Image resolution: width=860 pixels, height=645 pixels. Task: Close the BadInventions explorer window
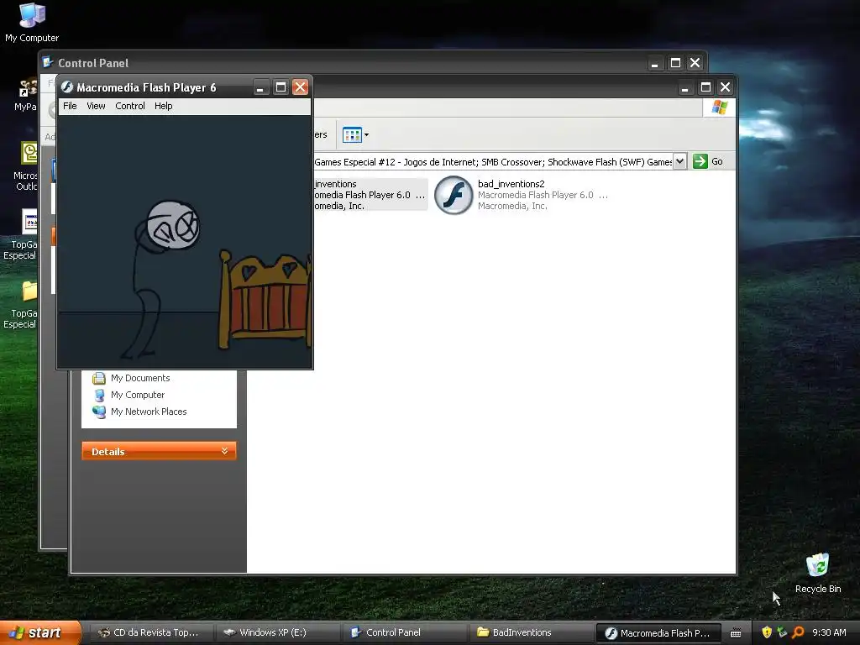[725, 87]
